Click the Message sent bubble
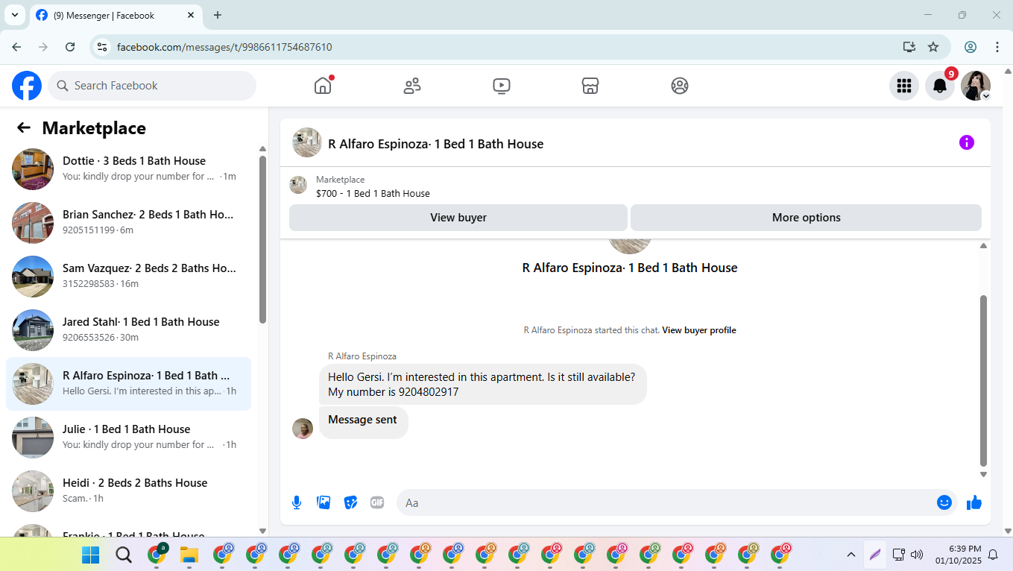 (363, 422)
